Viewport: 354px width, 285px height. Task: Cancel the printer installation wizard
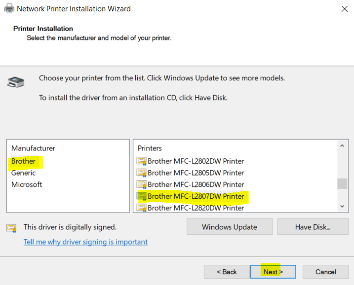[325, 272]
